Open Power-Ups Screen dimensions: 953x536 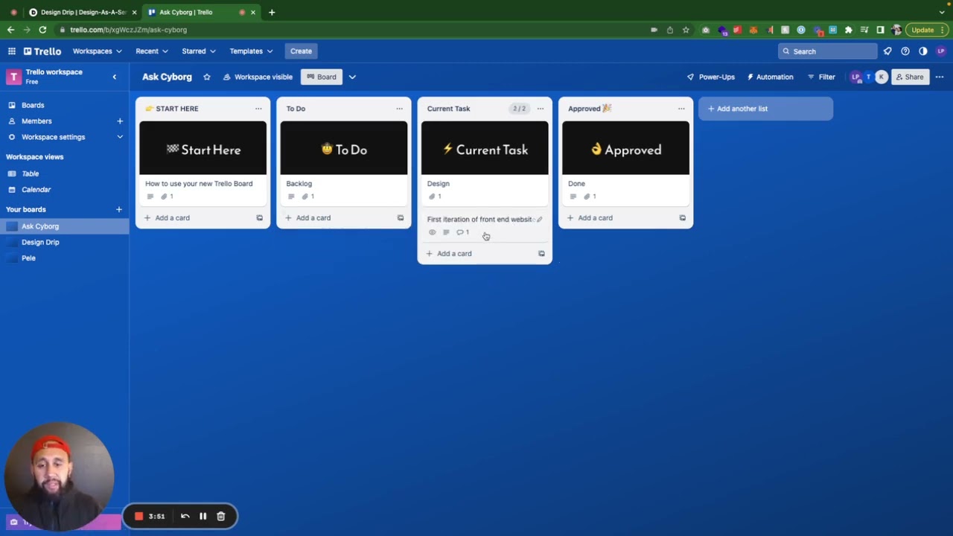710,77
